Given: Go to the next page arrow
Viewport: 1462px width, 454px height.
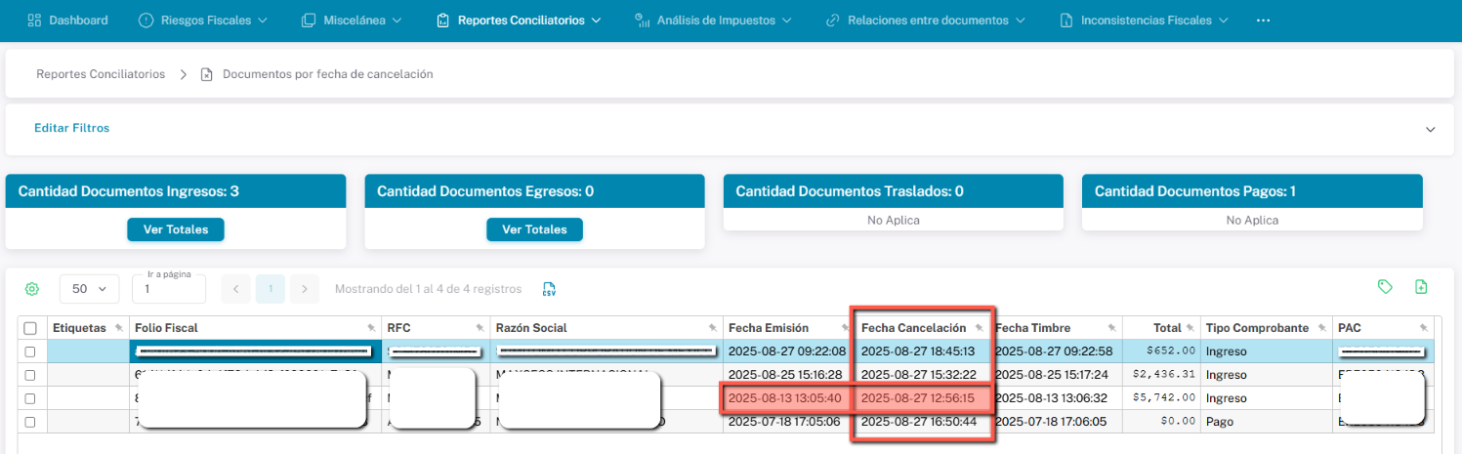Looking at the screenshot, I should pos(305,289).
